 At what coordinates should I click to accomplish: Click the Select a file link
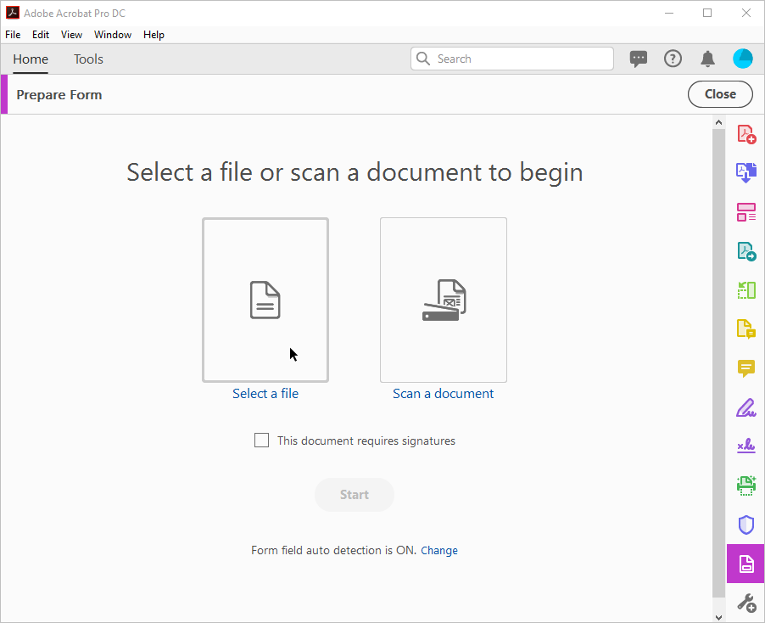point(265,394)
